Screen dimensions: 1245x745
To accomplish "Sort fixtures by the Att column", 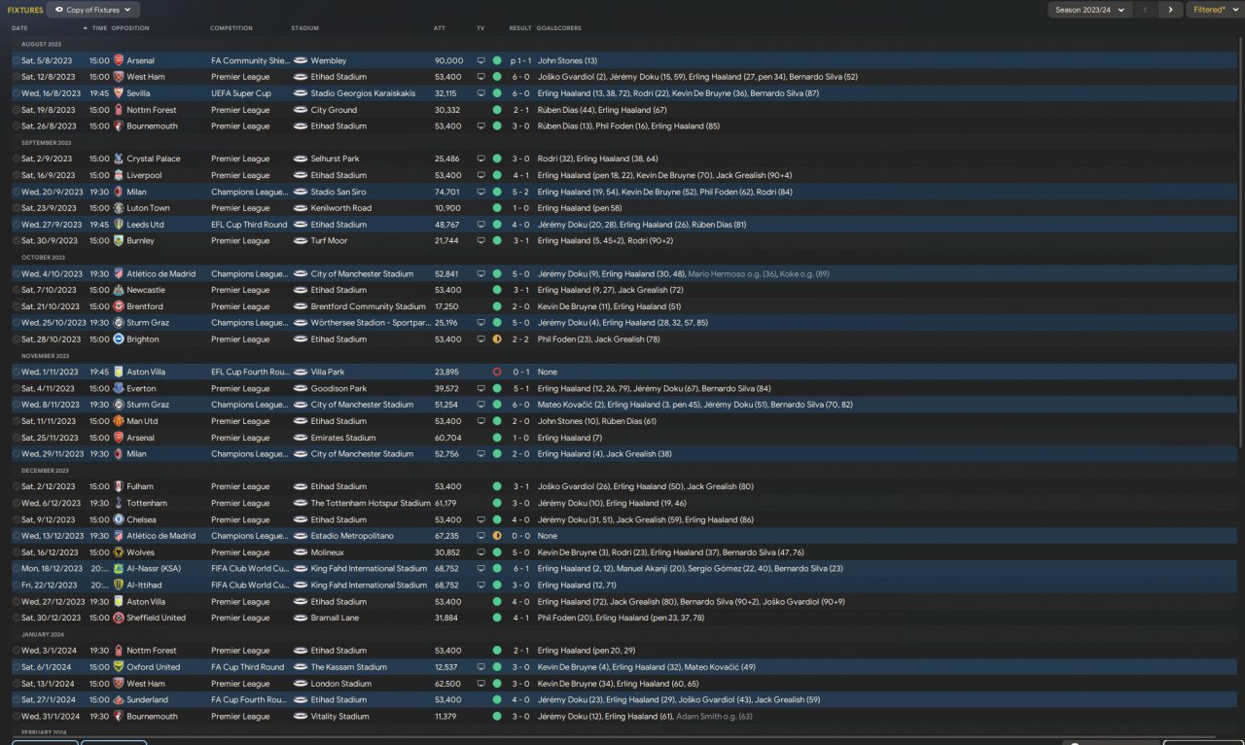I will pyautogui.click(x=439, y=28).
